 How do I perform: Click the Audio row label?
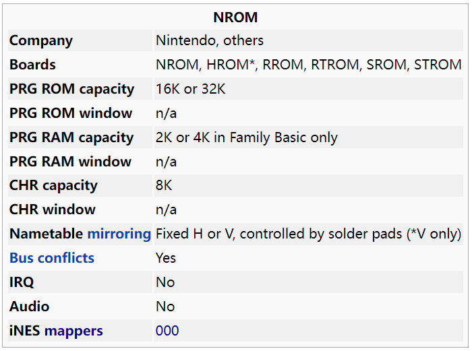click(29, 307)
